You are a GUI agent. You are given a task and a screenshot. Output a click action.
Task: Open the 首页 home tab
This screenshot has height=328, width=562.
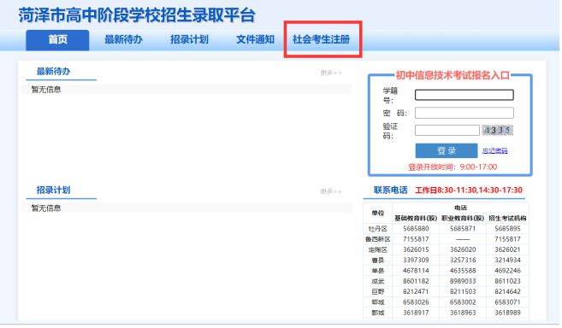[57, 40]
